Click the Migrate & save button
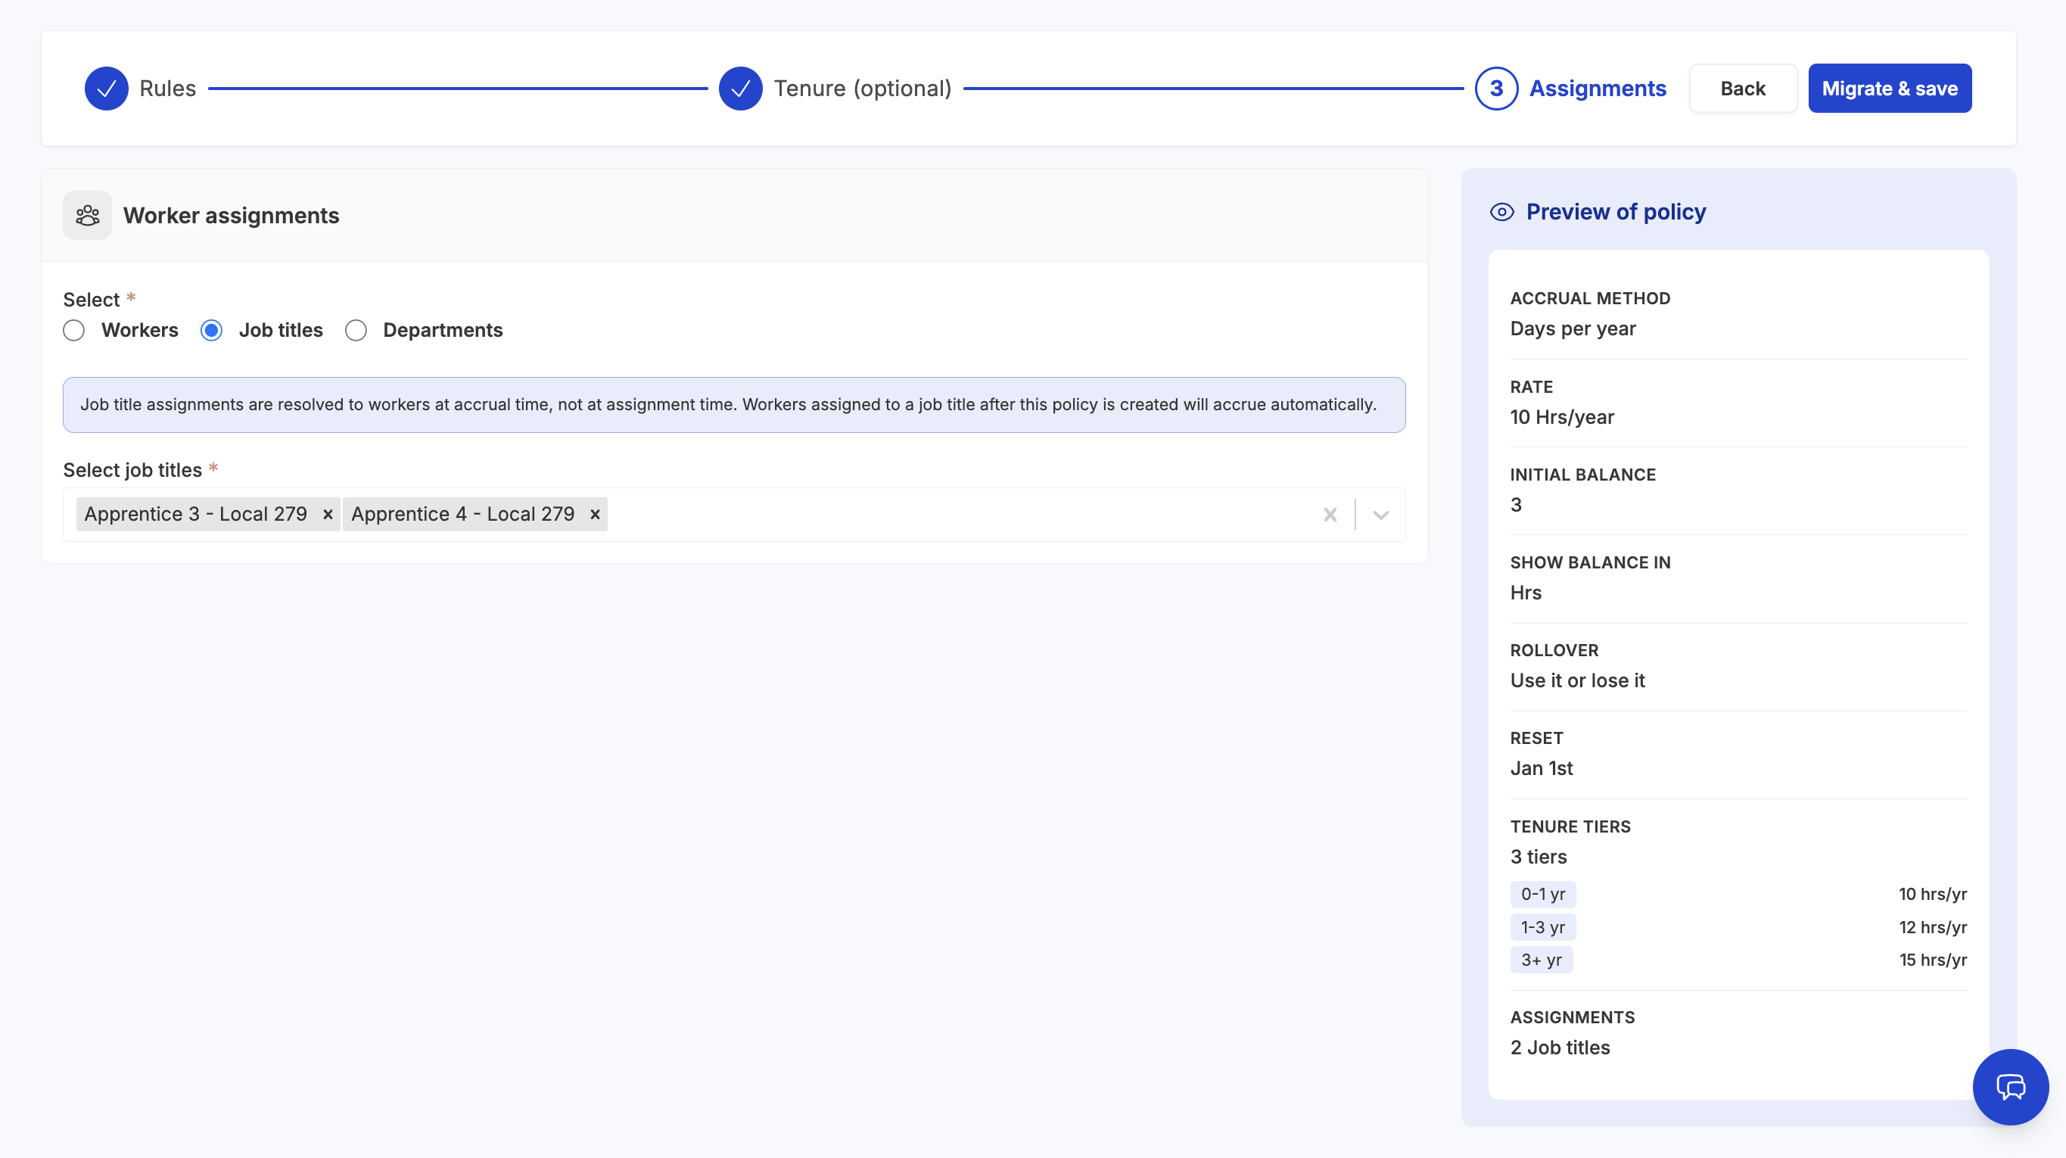Image resolution: width=2066 pixels, height=1158 pixels. 1889,89
